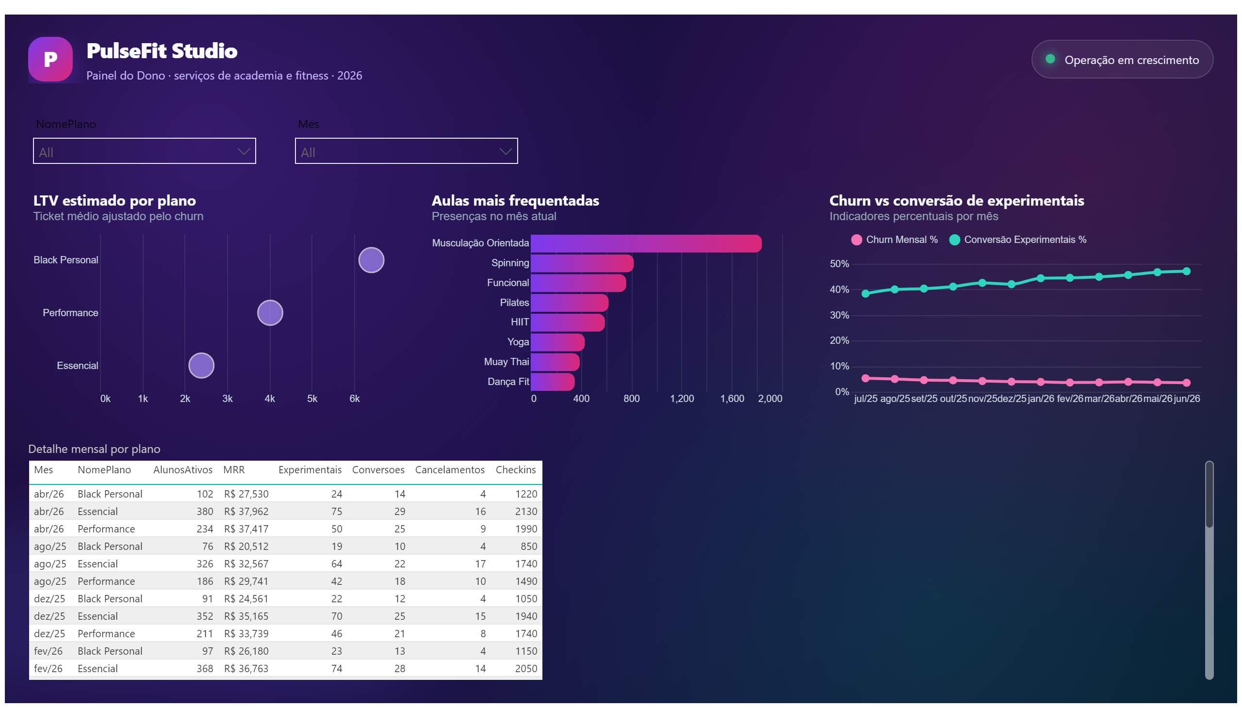The width and height of the screenshot is (1242, 708).
Task: Select the Performance LTV bubble
Action: tap(270, 313)
